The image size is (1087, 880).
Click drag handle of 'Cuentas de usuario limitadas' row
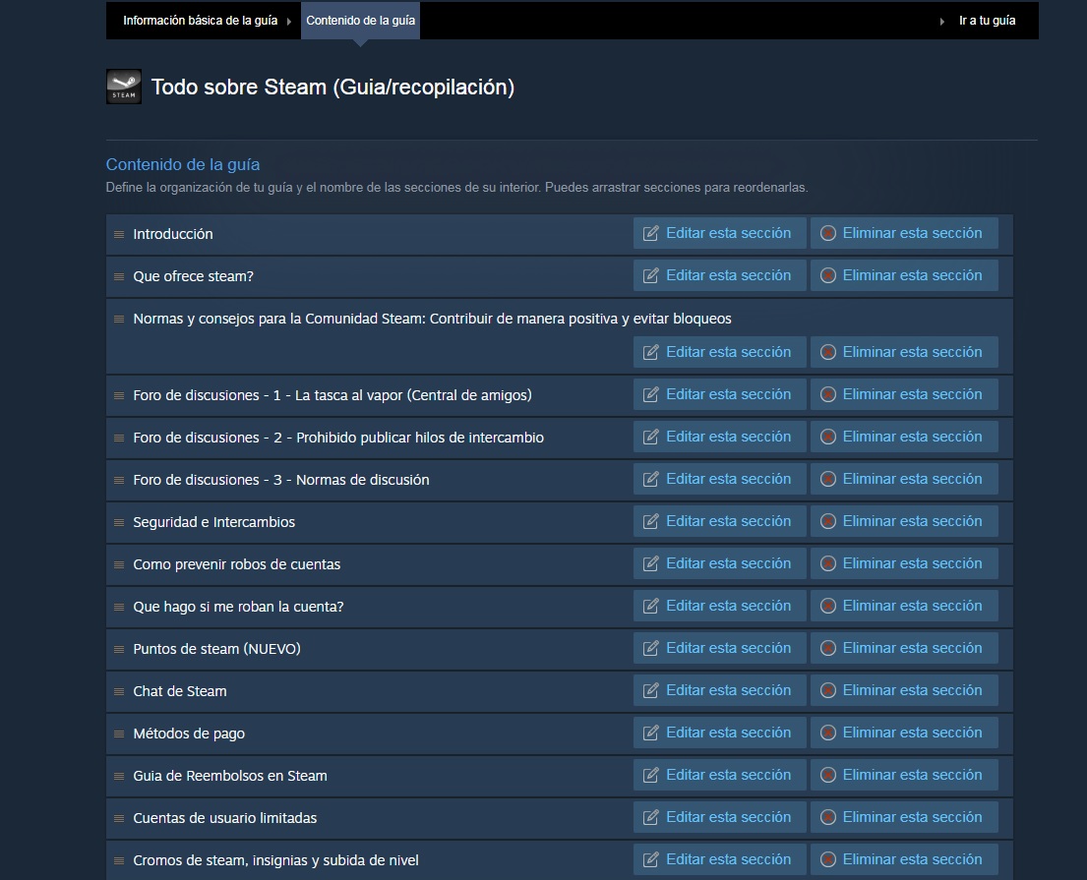pos(119,818)
